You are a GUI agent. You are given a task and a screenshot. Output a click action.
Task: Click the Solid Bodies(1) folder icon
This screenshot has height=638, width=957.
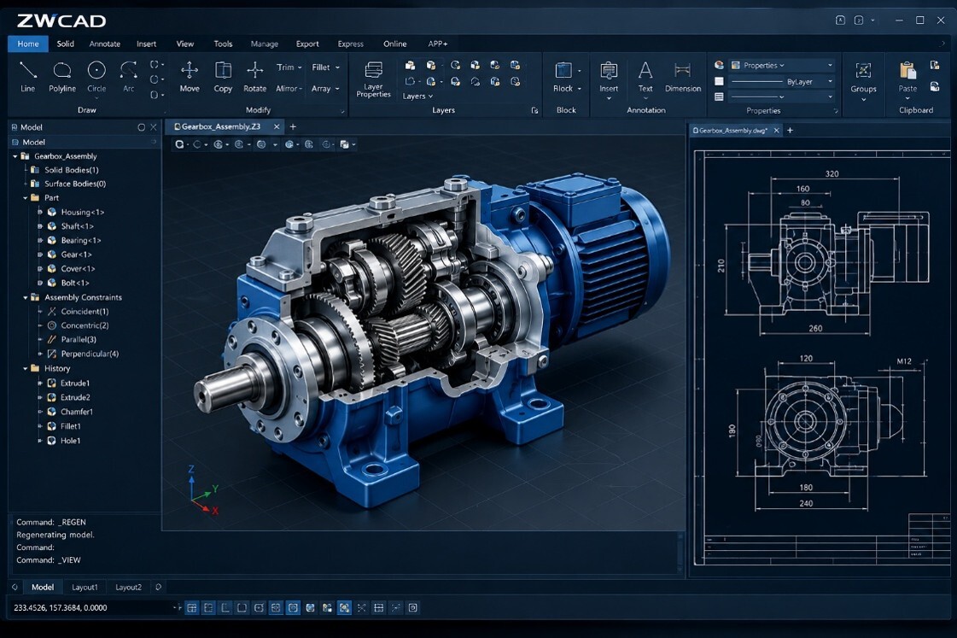[x=35, y=170]
